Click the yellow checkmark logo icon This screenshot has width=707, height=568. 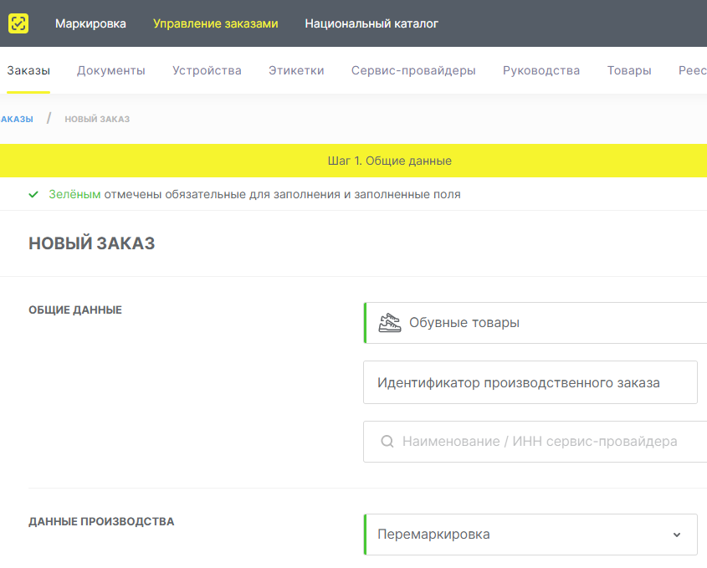point(18,23)
